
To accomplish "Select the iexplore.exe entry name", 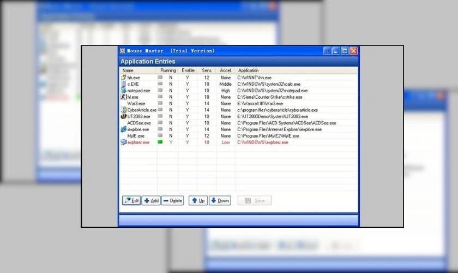I will pyautogui.click(x=138, y=129).
